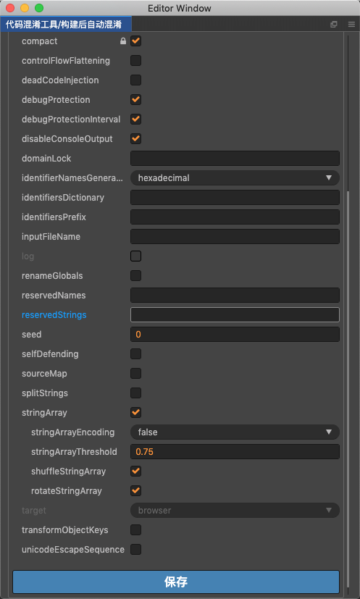Screen dimensions: 360x599
Task: Uncheck stringArray checkbox
Action: tap(135, 413)
